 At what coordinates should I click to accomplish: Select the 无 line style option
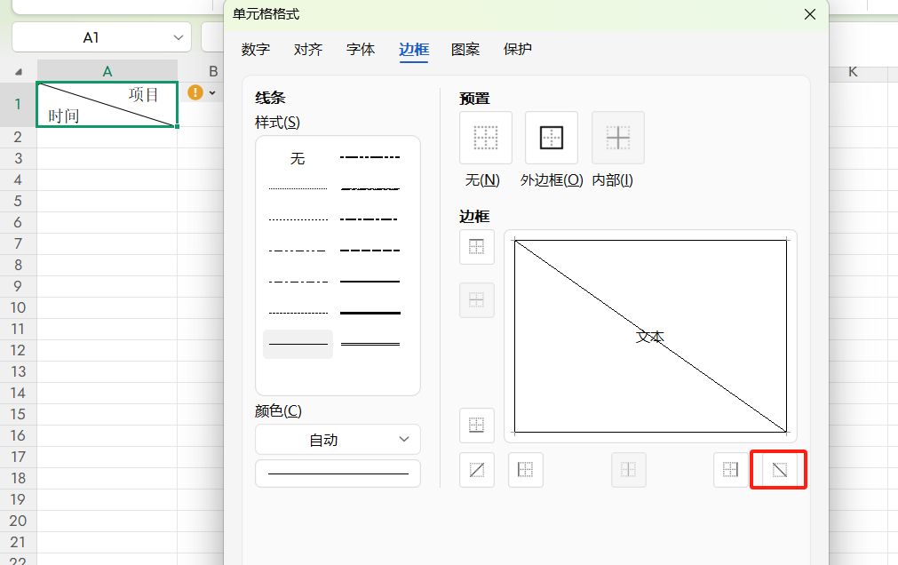[298, 158]
